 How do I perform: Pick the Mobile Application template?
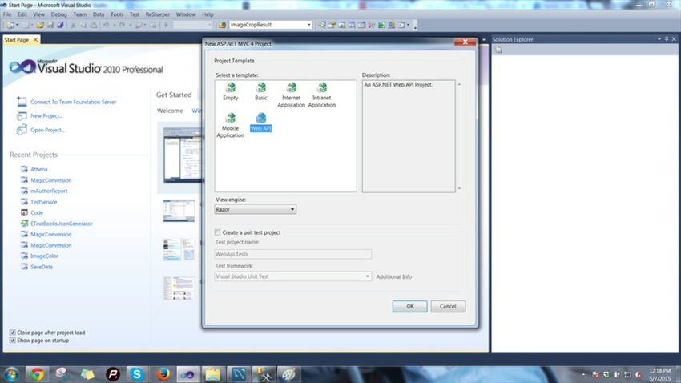tap(230, 126)
